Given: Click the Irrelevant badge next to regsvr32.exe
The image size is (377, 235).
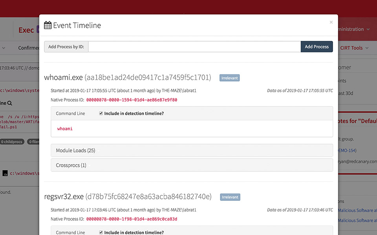Looking at the screenshot, I should click(x=230, y=197).
